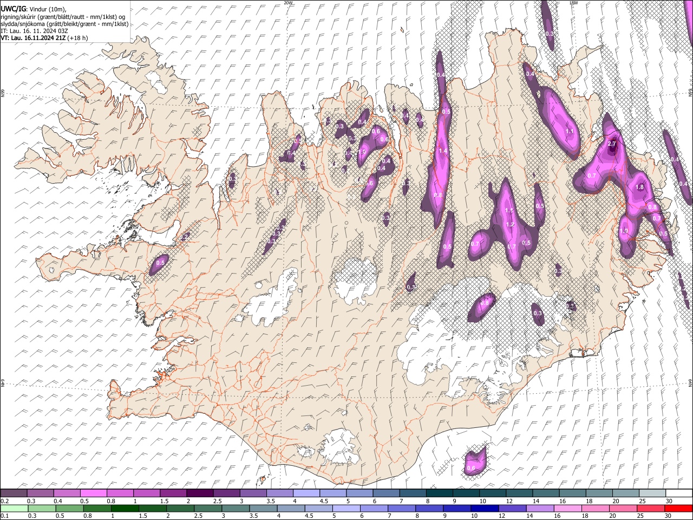Pick the dark teal upper swatch starting at 8
Image resolution: width=693 pixels, height=520 pixels.
coord(439,493)
